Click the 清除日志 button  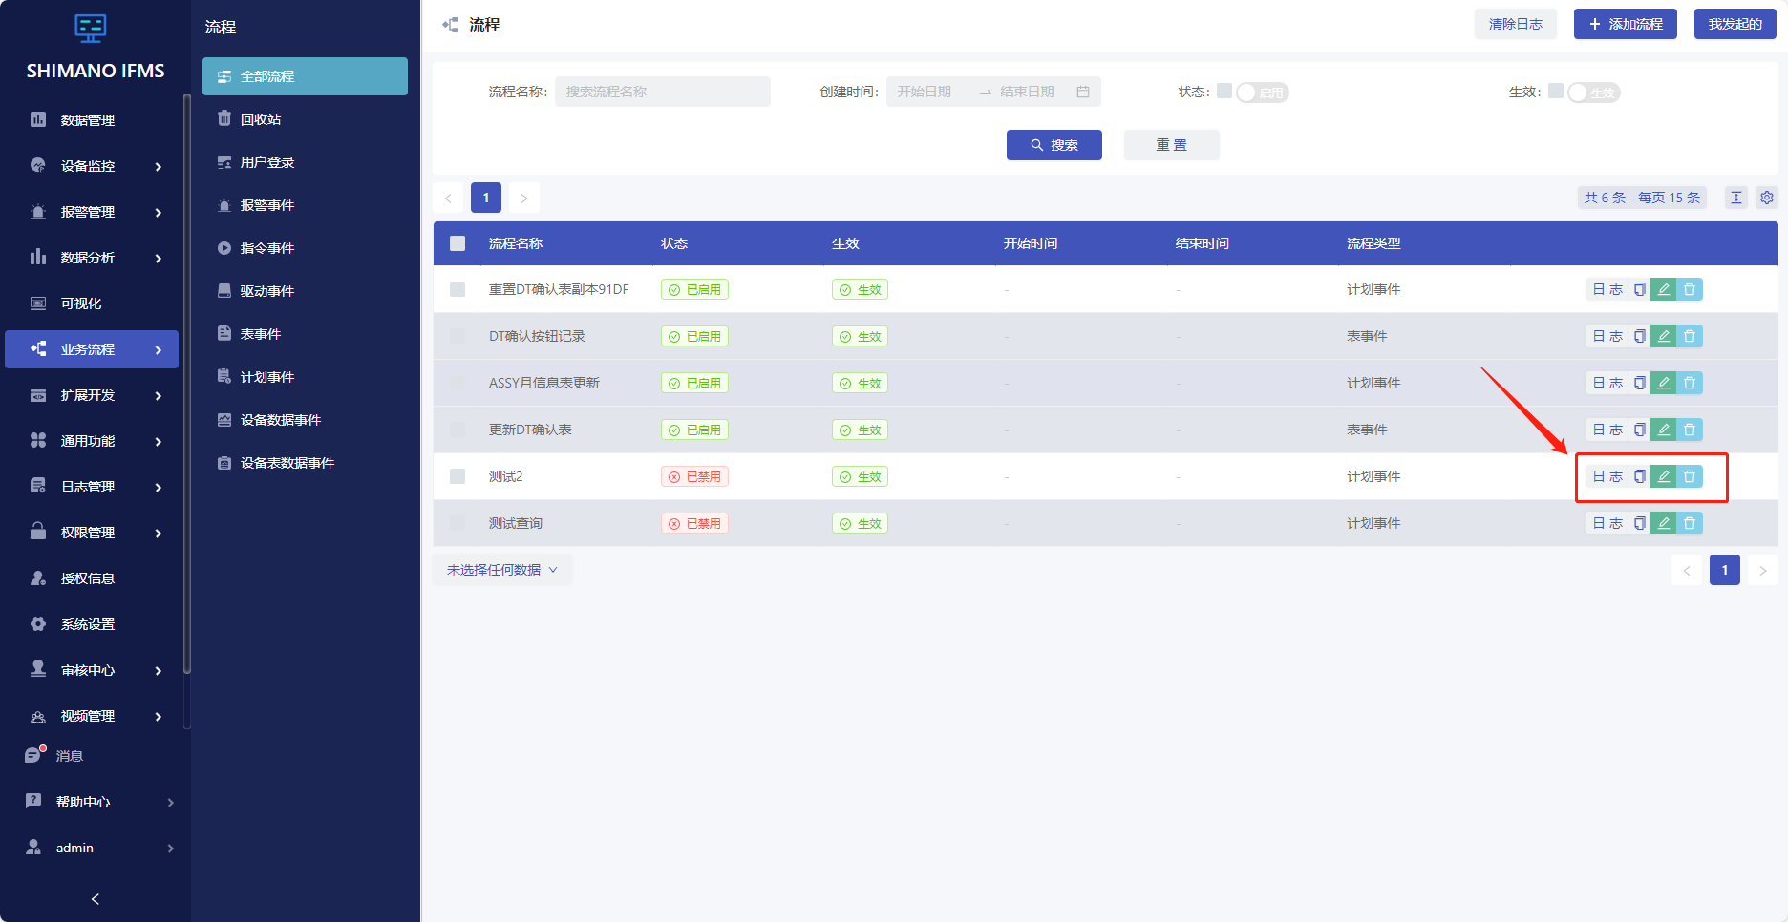click(x=1516, y=24)
